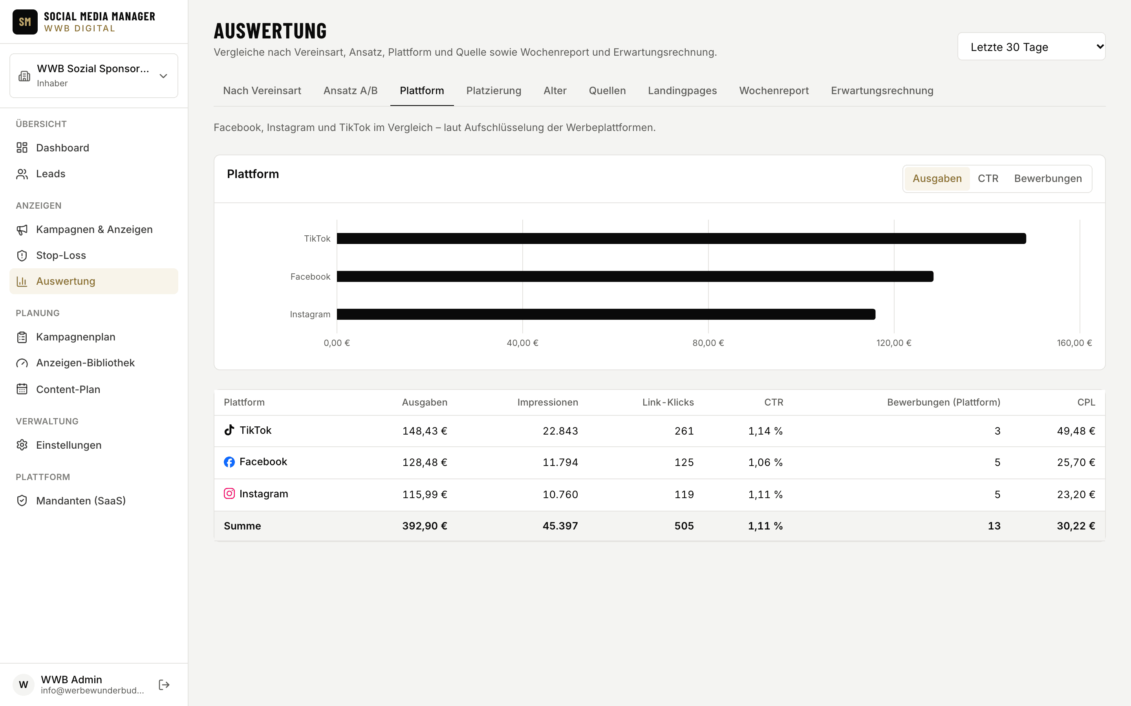Click the Instagram bar in the chart

point(606,314)
